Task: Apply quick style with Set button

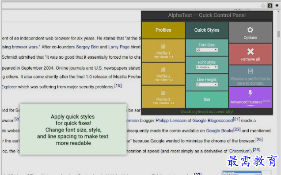Action: (x=207, y=100)
